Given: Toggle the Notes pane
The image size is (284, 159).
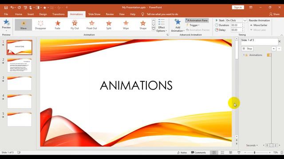Looking at the screenshot, I should pyautogui.click(x=182, y=152).
